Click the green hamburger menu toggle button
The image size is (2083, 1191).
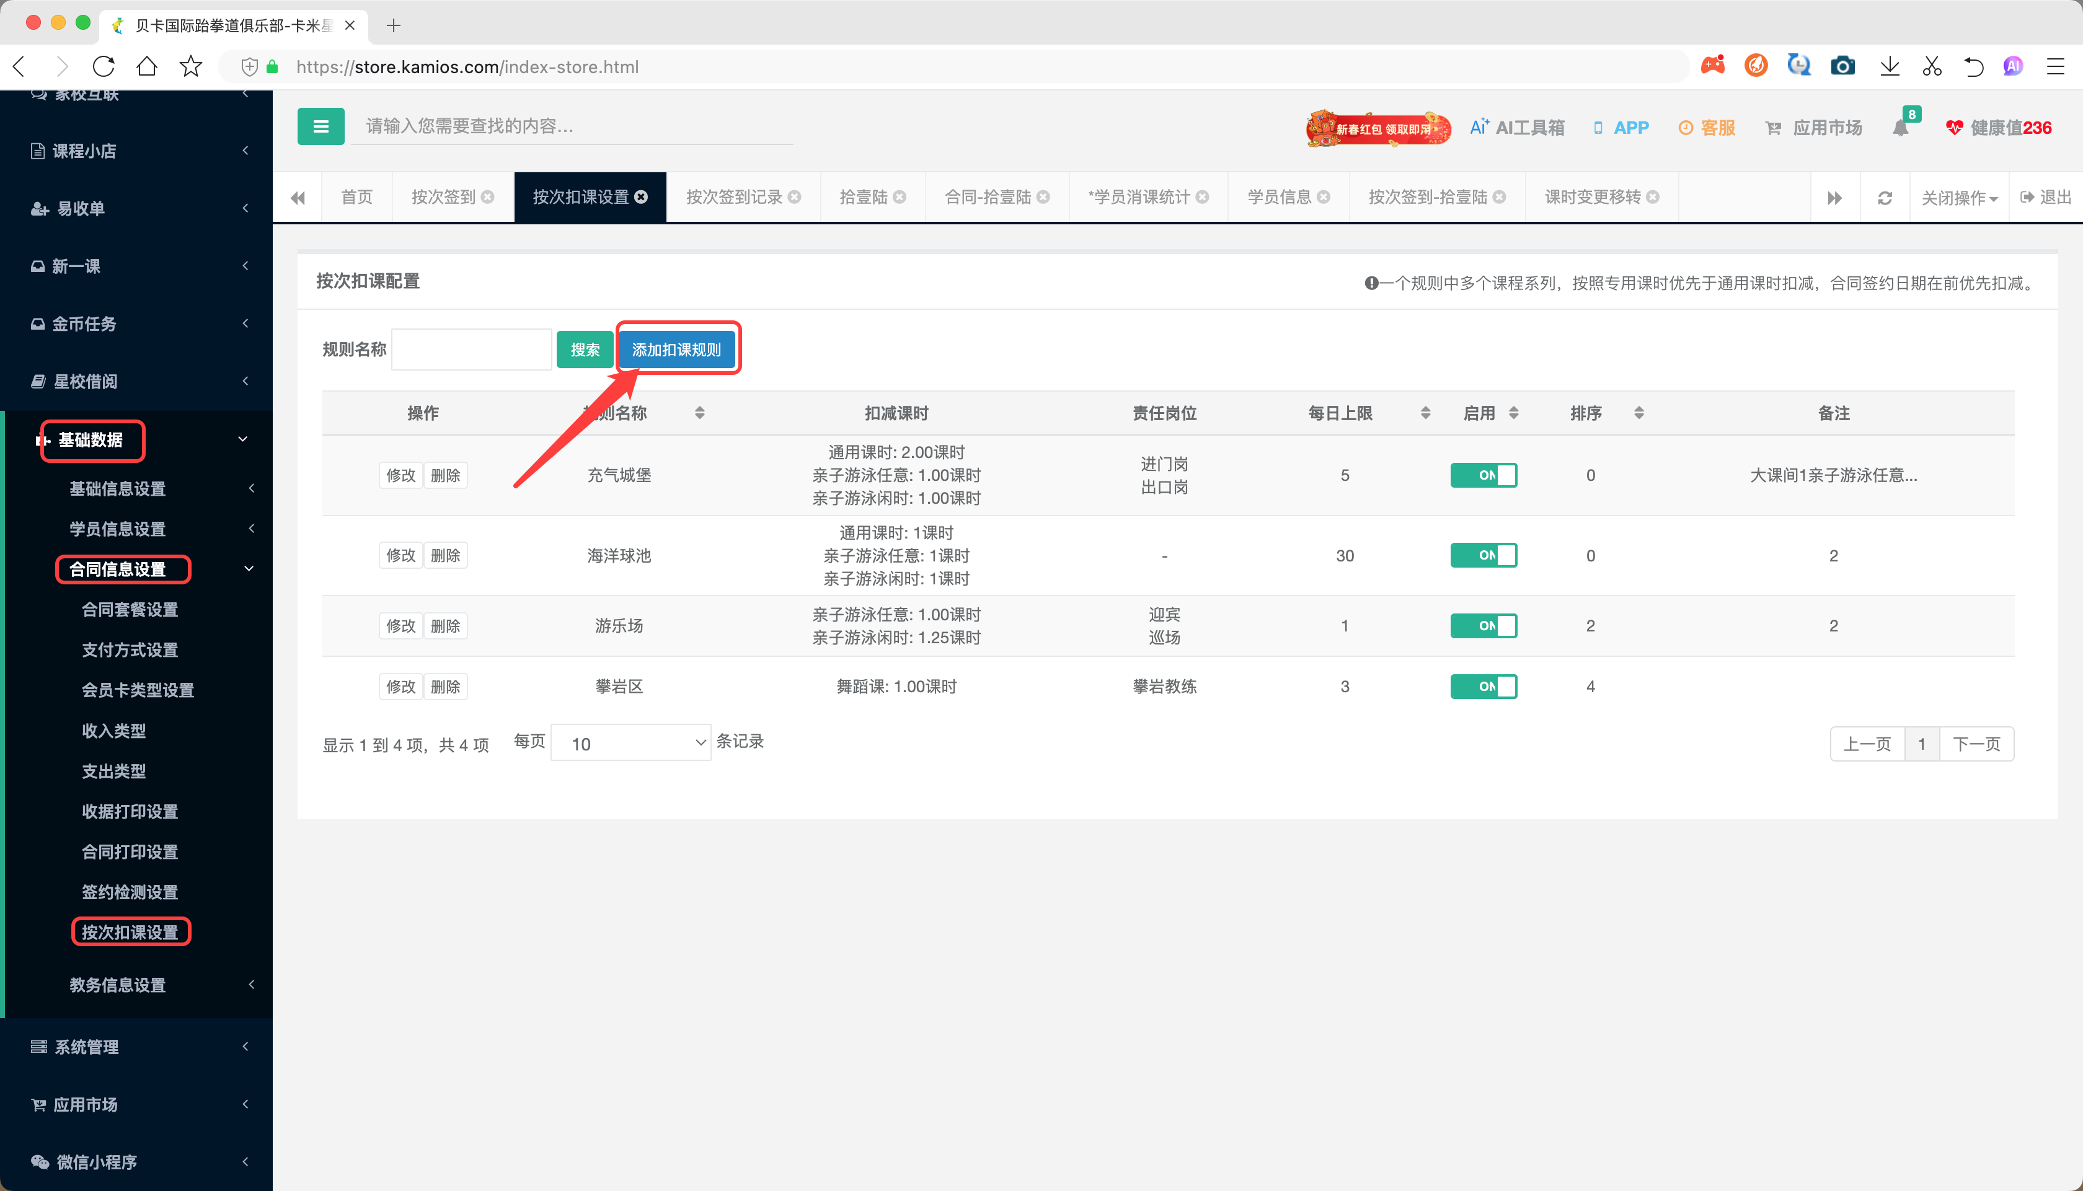(320, 127)
